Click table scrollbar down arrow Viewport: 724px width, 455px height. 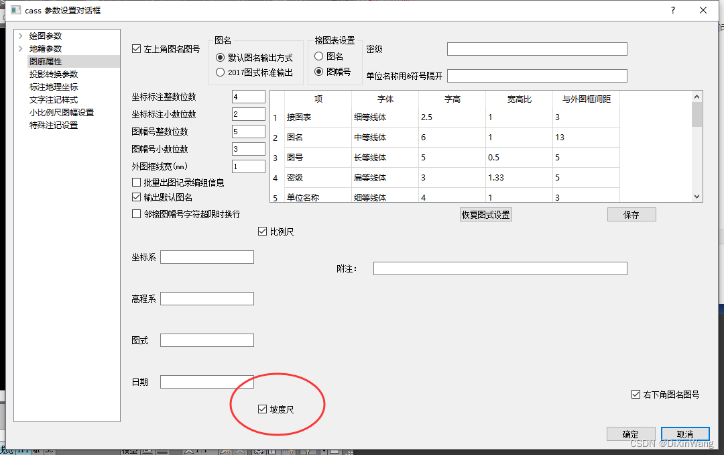[697, 197]
